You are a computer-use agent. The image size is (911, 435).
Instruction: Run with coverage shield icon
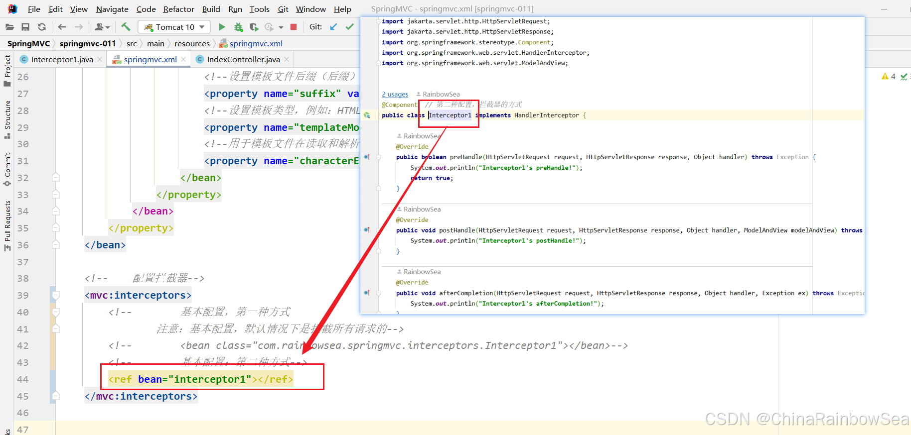[x=254, y=27]
